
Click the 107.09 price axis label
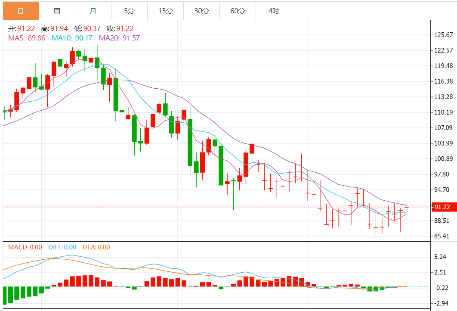444,128
